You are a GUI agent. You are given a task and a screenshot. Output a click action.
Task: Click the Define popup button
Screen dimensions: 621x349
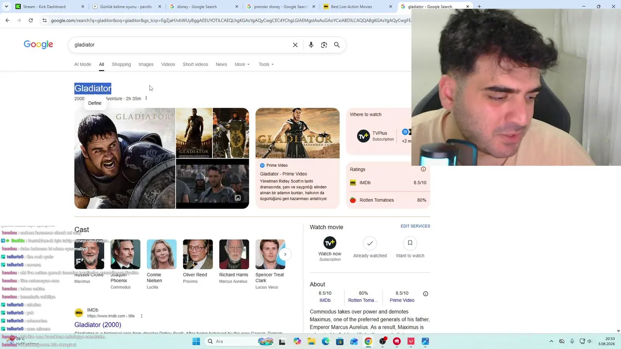[x=95, y=103]
